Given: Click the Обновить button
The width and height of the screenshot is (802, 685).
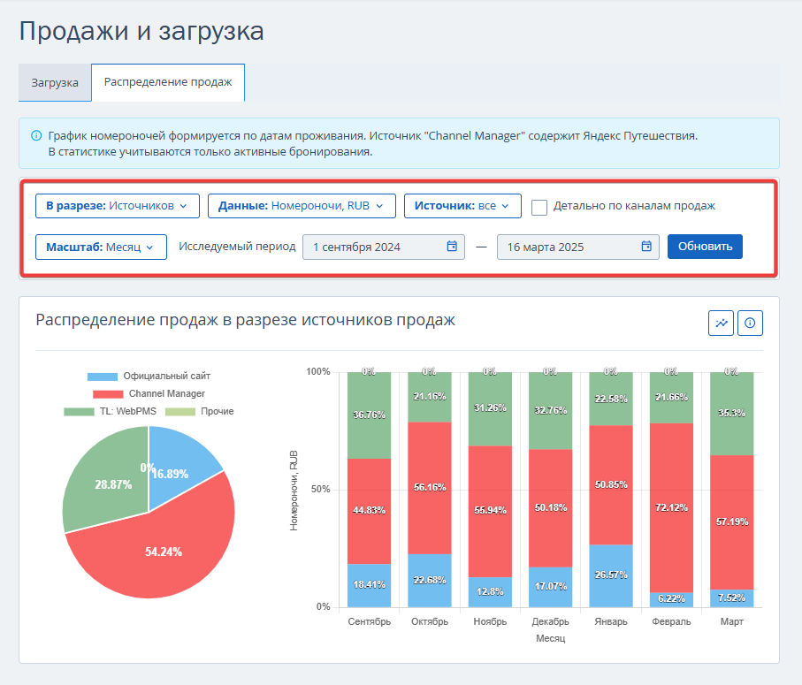Looking at the screenshot, I should 705,247.
